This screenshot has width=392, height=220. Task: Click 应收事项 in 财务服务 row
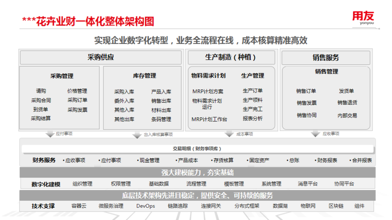pos(75,160)
